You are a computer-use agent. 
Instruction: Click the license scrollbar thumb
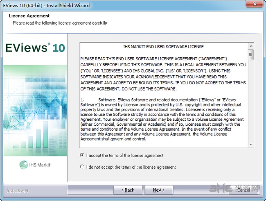(251, 55)
